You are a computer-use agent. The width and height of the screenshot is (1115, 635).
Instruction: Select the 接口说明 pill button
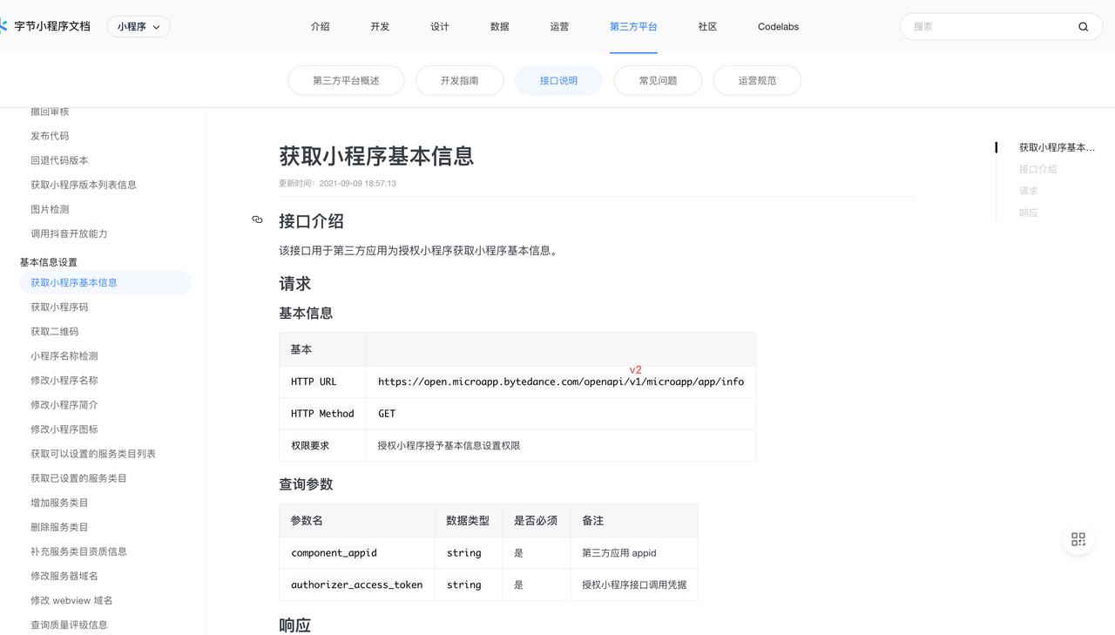click(558, 81)
